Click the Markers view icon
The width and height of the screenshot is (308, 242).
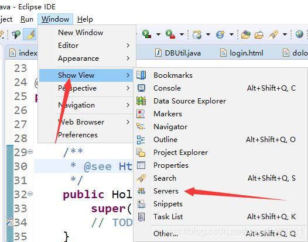(x=141, y=114)
